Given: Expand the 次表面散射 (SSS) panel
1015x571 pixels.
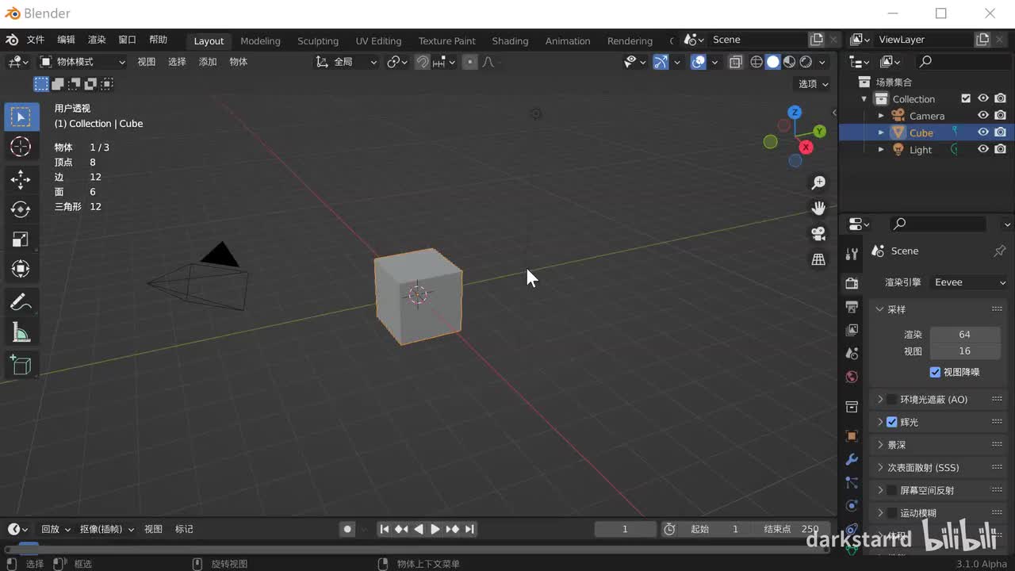Looking at the screenshot, I should [x=879, y=468].
